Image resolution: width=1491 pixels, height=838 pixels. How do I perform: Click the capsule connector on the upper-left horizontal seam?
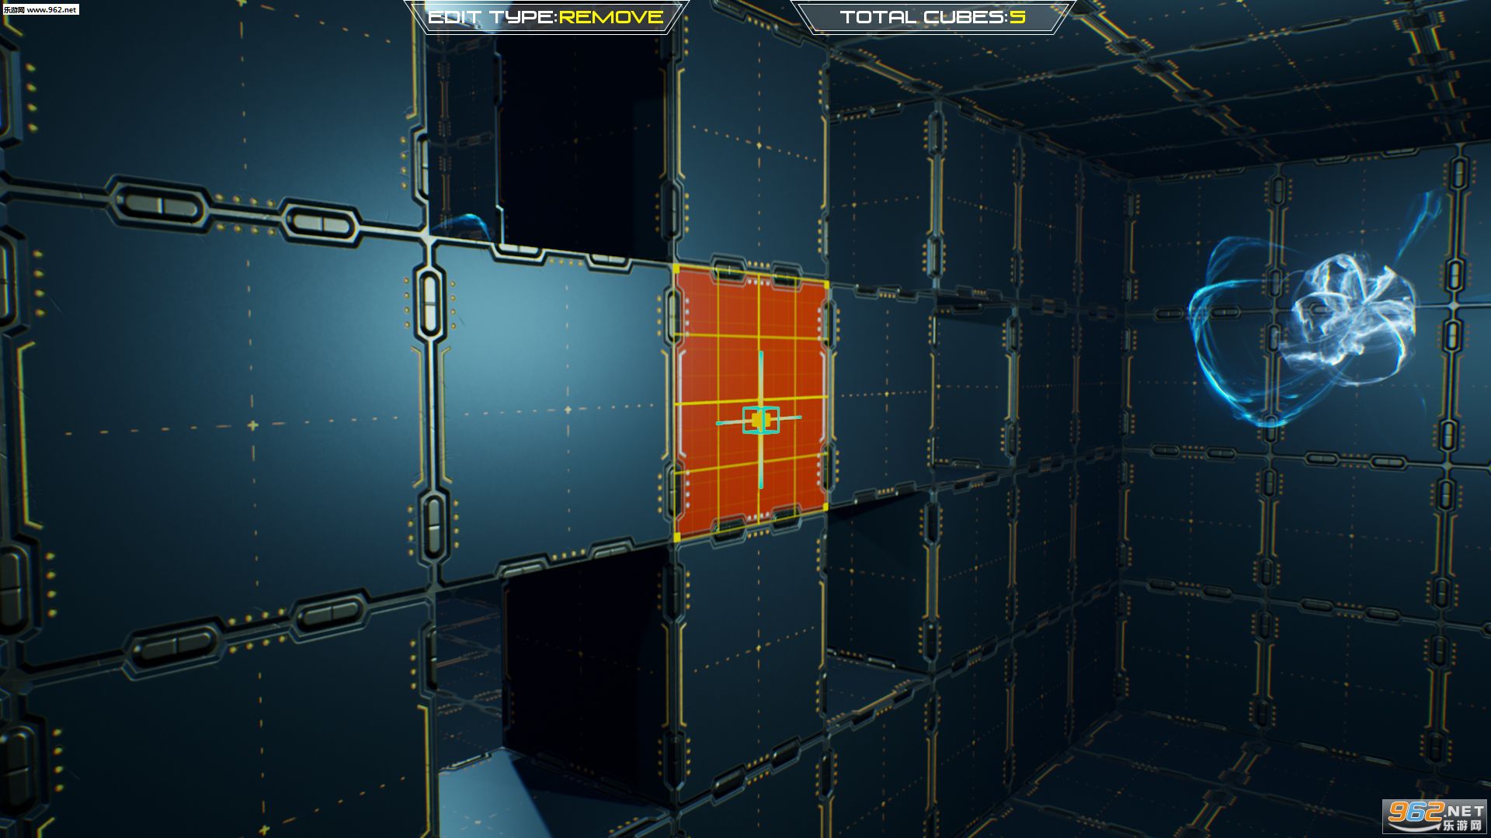(x=163, y=205)
